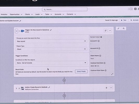Click the refresh icon on trigger step
139x104 pixels.
tap(106, 31)
